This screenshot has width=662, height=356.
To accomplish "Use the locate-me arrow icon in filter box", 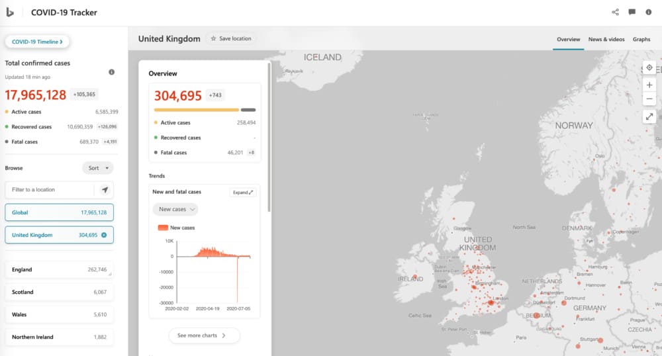I will tap(105, 190).
